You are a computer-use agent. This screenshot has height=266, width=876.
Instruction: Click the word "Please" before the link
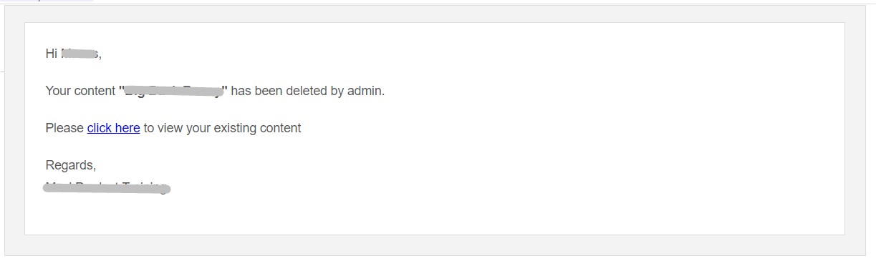point(64,128)
